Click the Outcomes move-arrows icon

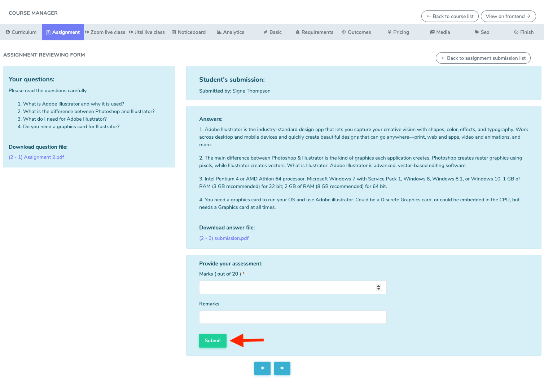344,32
